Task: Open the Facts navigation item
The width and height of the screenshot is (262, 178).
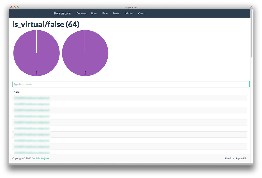Action: [x=105, y=14]
